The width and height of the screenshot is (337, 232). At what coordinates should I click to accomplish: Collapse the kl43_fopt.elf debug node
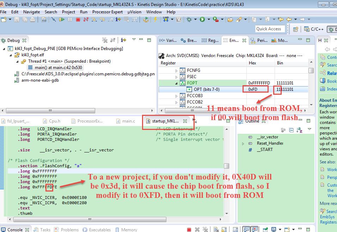pos(11,55)
